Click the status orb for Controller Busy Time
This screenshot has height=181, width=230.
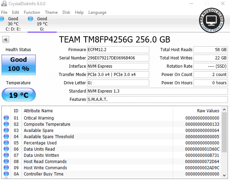pos(6,174)
